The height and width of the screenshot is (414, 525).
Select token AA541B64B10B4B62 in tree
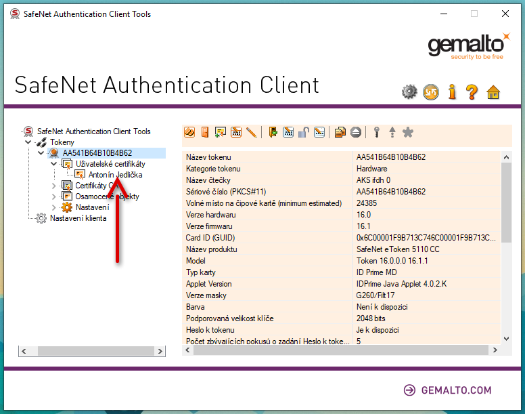pyautogui.click(x=97, y=153)
